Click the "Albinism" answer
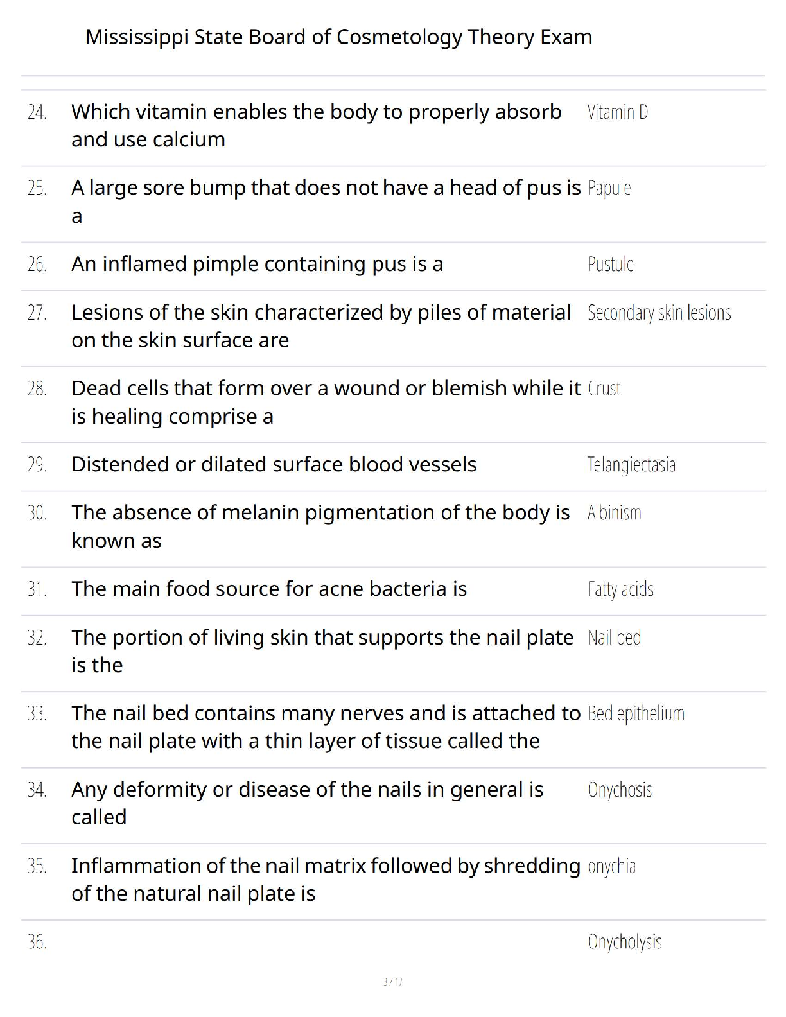The height and width of the screenshot is (1017, 786). [x=614, y=513]
